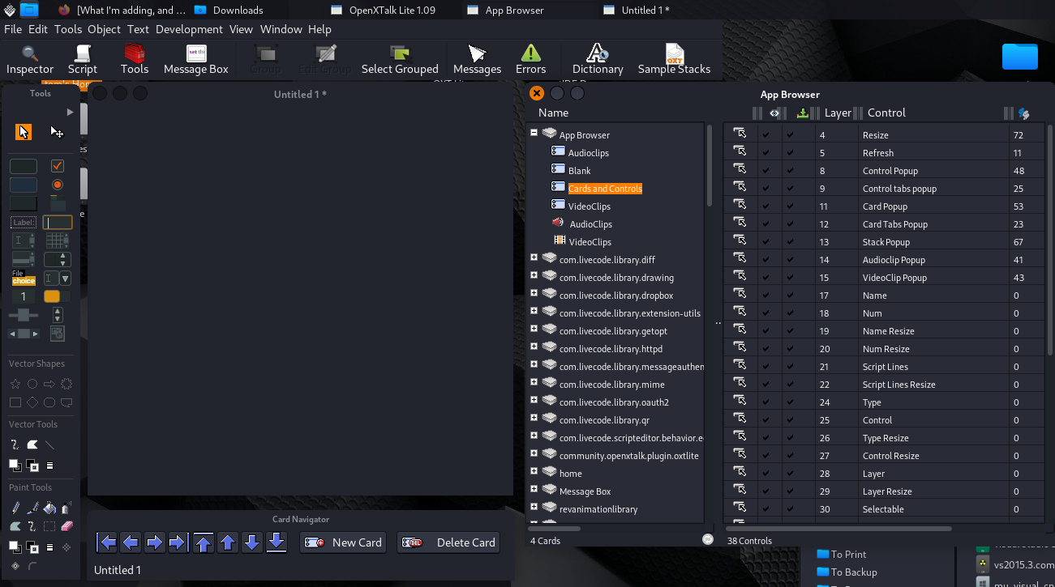Expand the home stack node
The image size is (1055, 587).
(534, 471)
